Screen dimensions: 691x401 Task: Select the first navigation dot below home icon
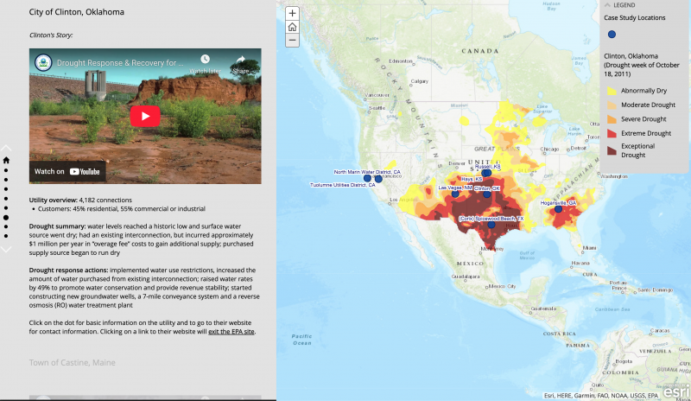pos(6,170)
